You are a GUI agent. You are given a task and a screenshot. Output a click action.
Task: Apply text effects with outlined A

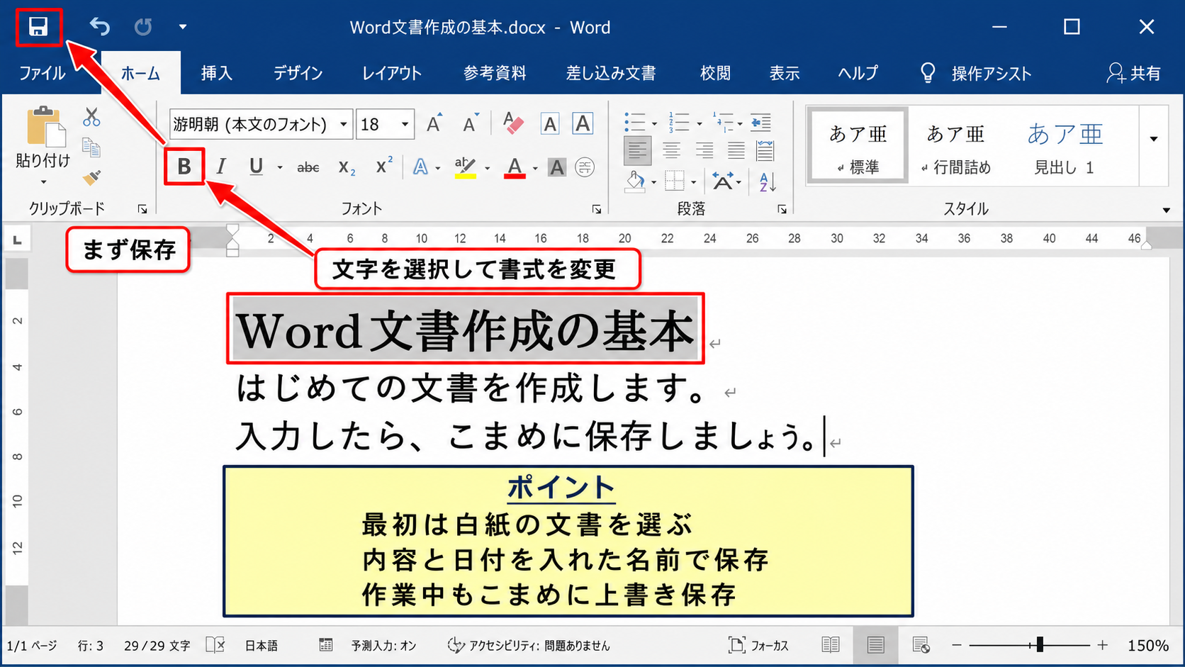point(421,167)
